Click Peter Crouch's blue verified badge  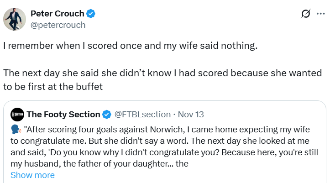(91, 14)
